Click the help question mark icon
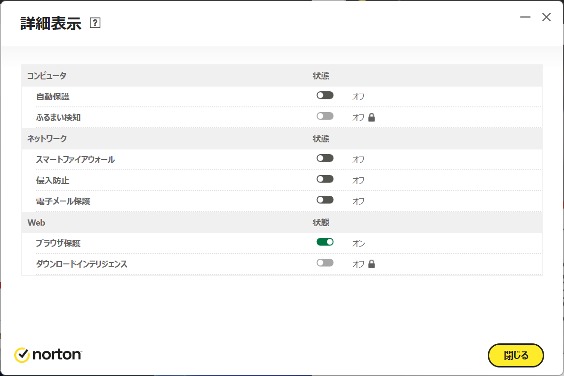564x376 pixels. click(x=95, y=23)
